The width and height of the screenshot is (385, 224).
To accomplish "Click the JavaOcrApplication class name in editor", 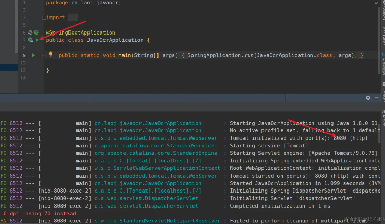I will [115, 40].
